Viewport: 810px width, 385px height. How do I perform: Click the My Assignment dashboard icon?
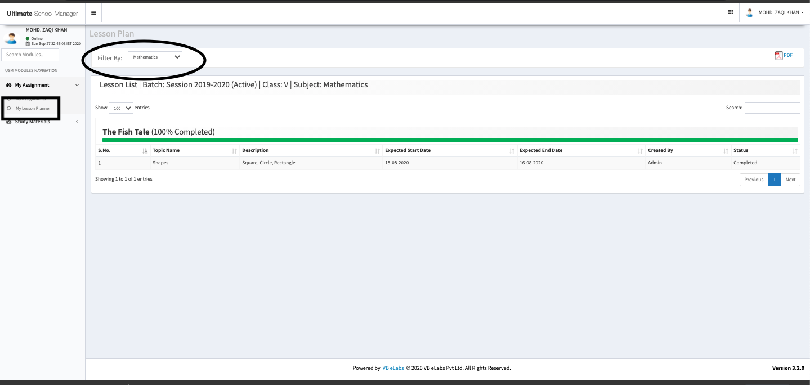pyautogui.click(x=9, y=85)
